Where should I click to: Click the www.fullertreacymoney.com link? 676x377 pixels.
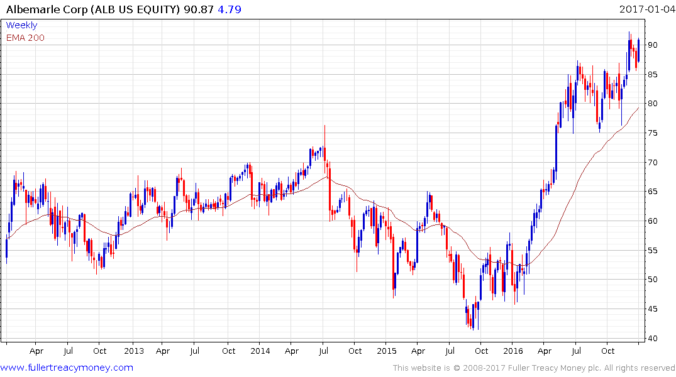(x=67, y=368)
